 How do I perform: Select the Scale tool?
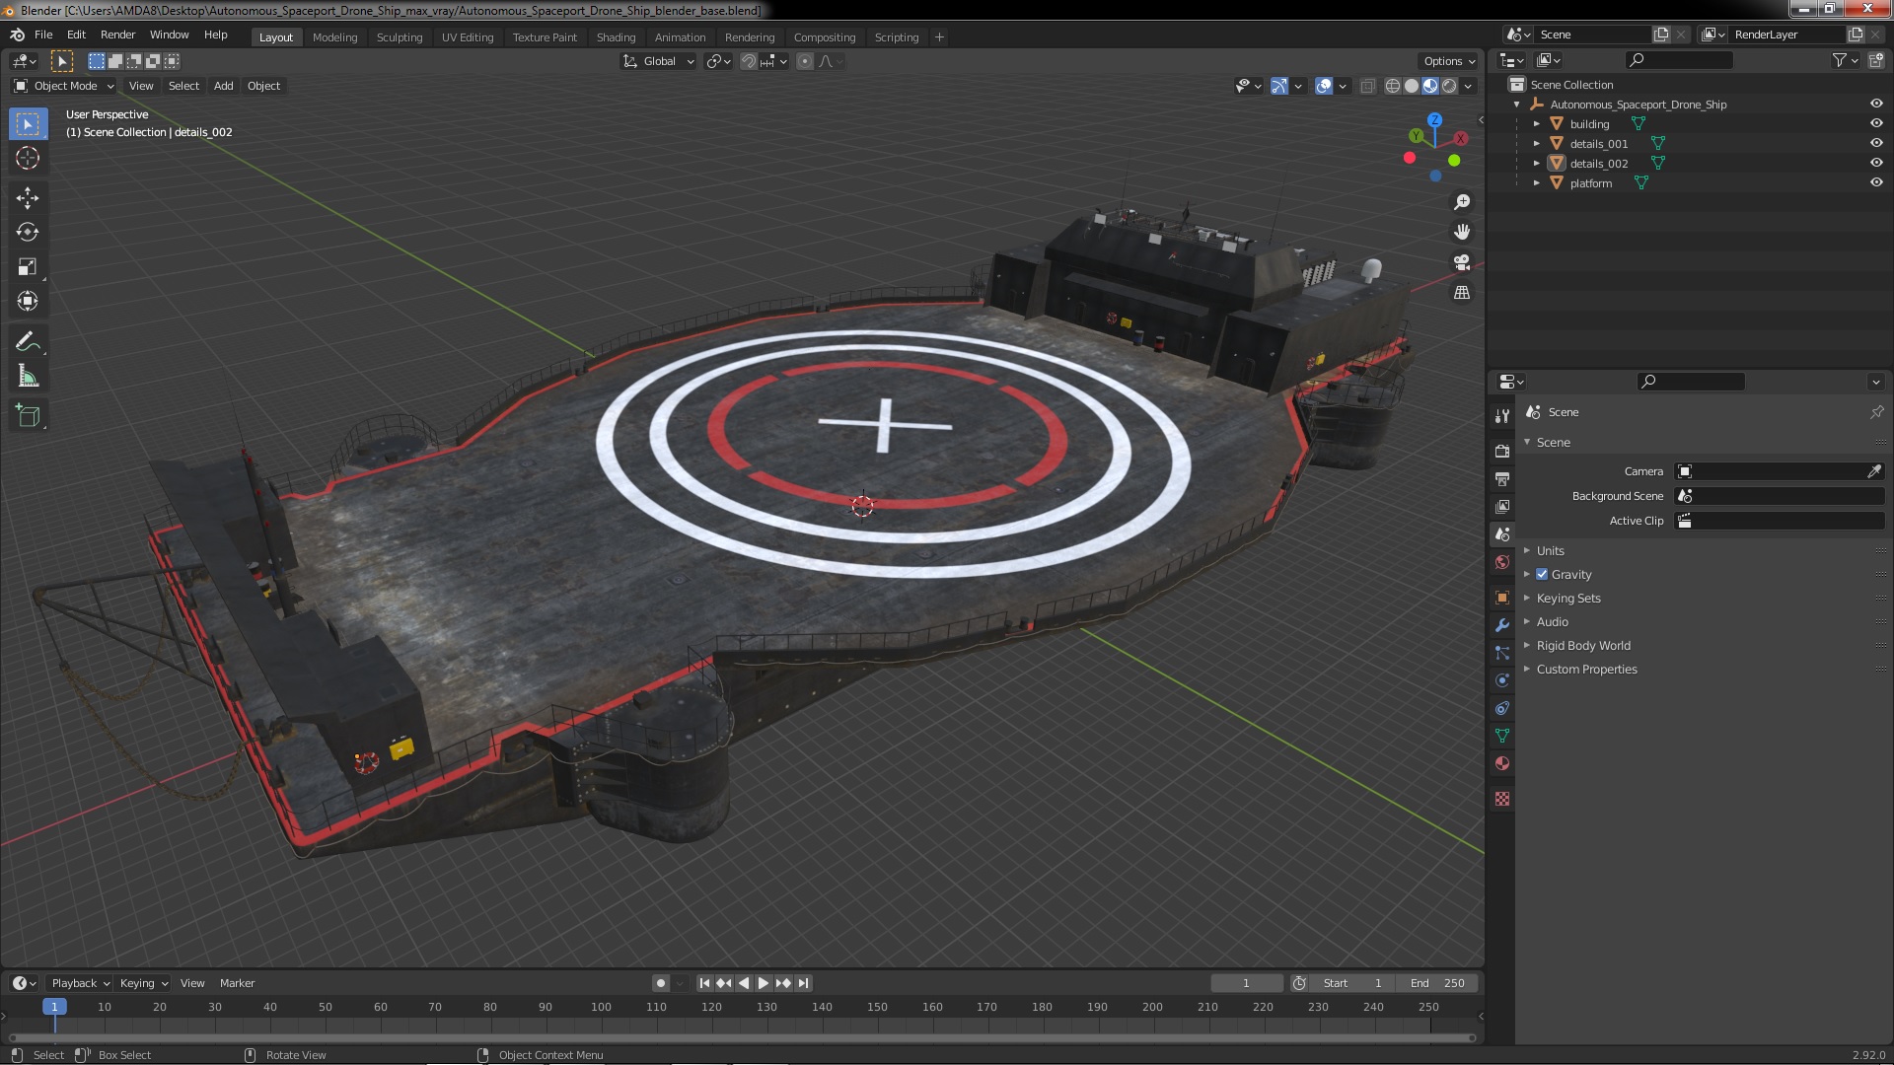[x=28, y=266]
